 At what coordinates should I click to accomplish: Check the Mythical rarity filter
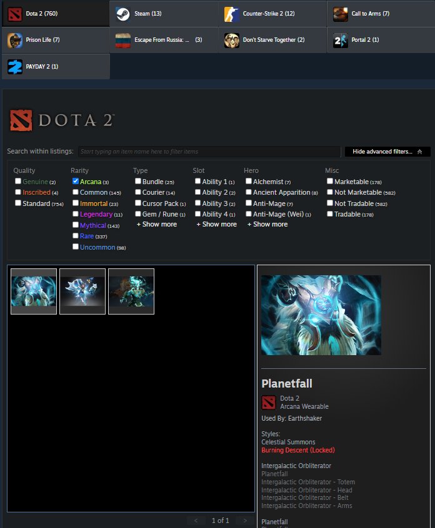tap(76, 225)
